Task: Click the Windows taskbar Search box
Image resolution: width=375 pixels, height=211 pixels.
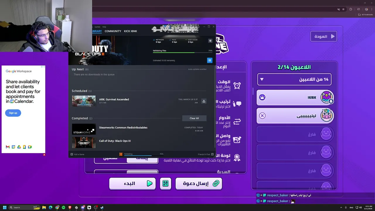Action: click(x=25, y=207)
